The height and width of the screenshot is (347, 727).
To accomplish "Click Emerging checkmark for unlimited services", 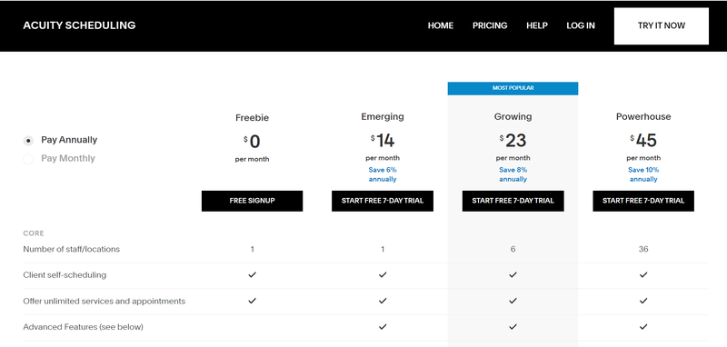I will tap(383, 301).
